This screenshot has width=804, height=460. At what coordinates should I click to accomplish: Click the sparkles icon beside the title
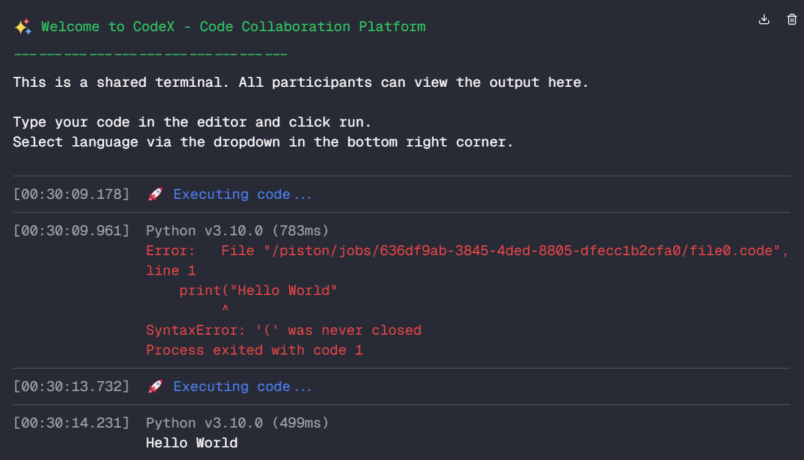point(22,26)
